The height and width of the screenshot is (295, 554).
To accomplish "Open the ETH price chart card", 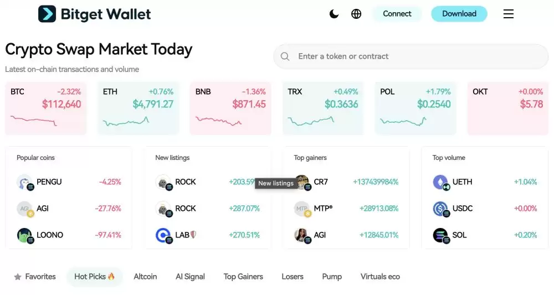I will click(x=138, y=108).
